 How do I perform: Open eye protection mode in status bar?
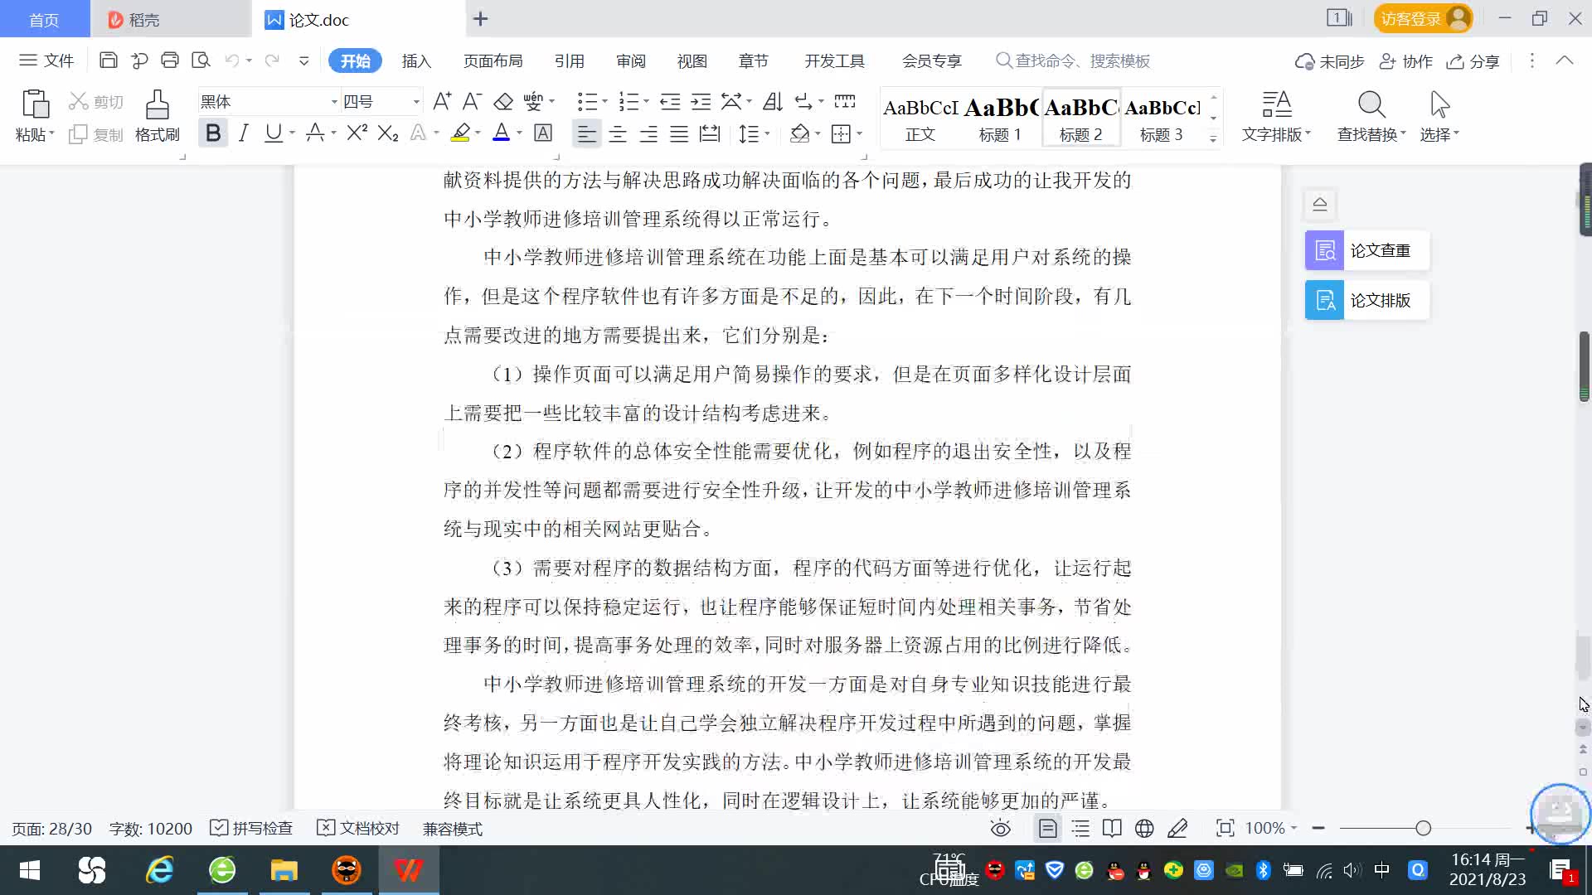[1001, 828]
